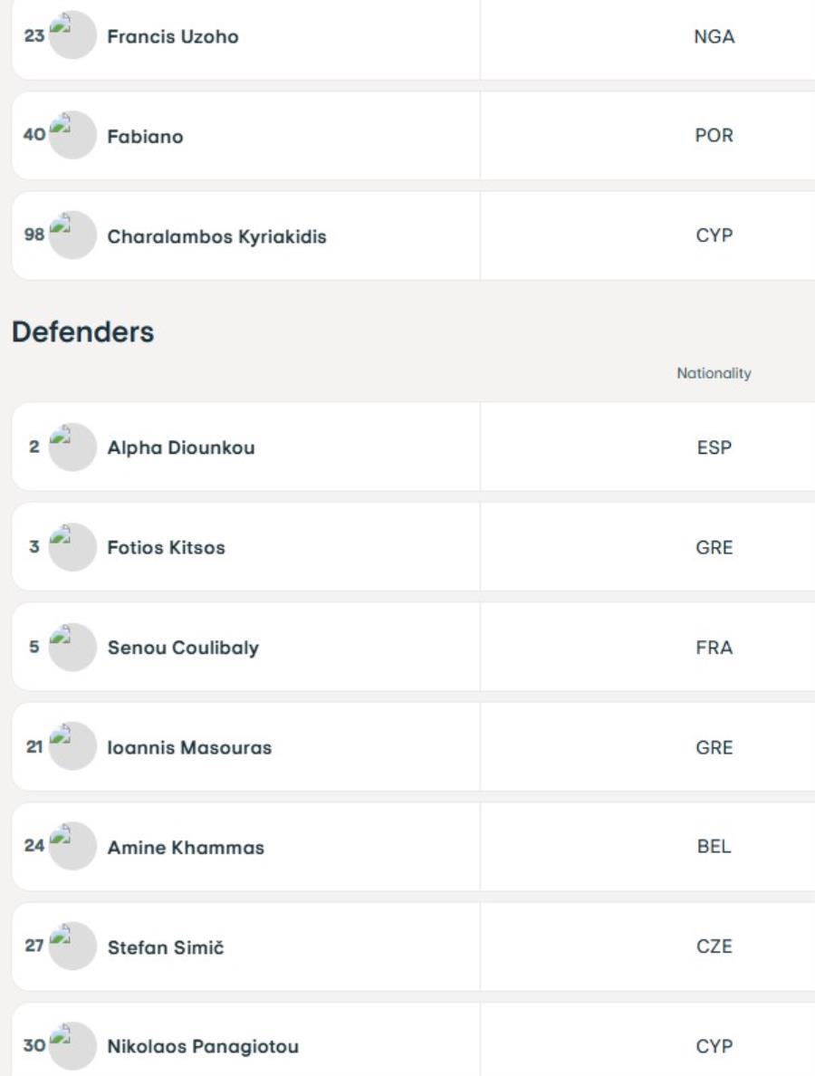Open Ioannis Masouras's profile picture
Viewport: 815px width, 1076px height.
click(72, 747)
